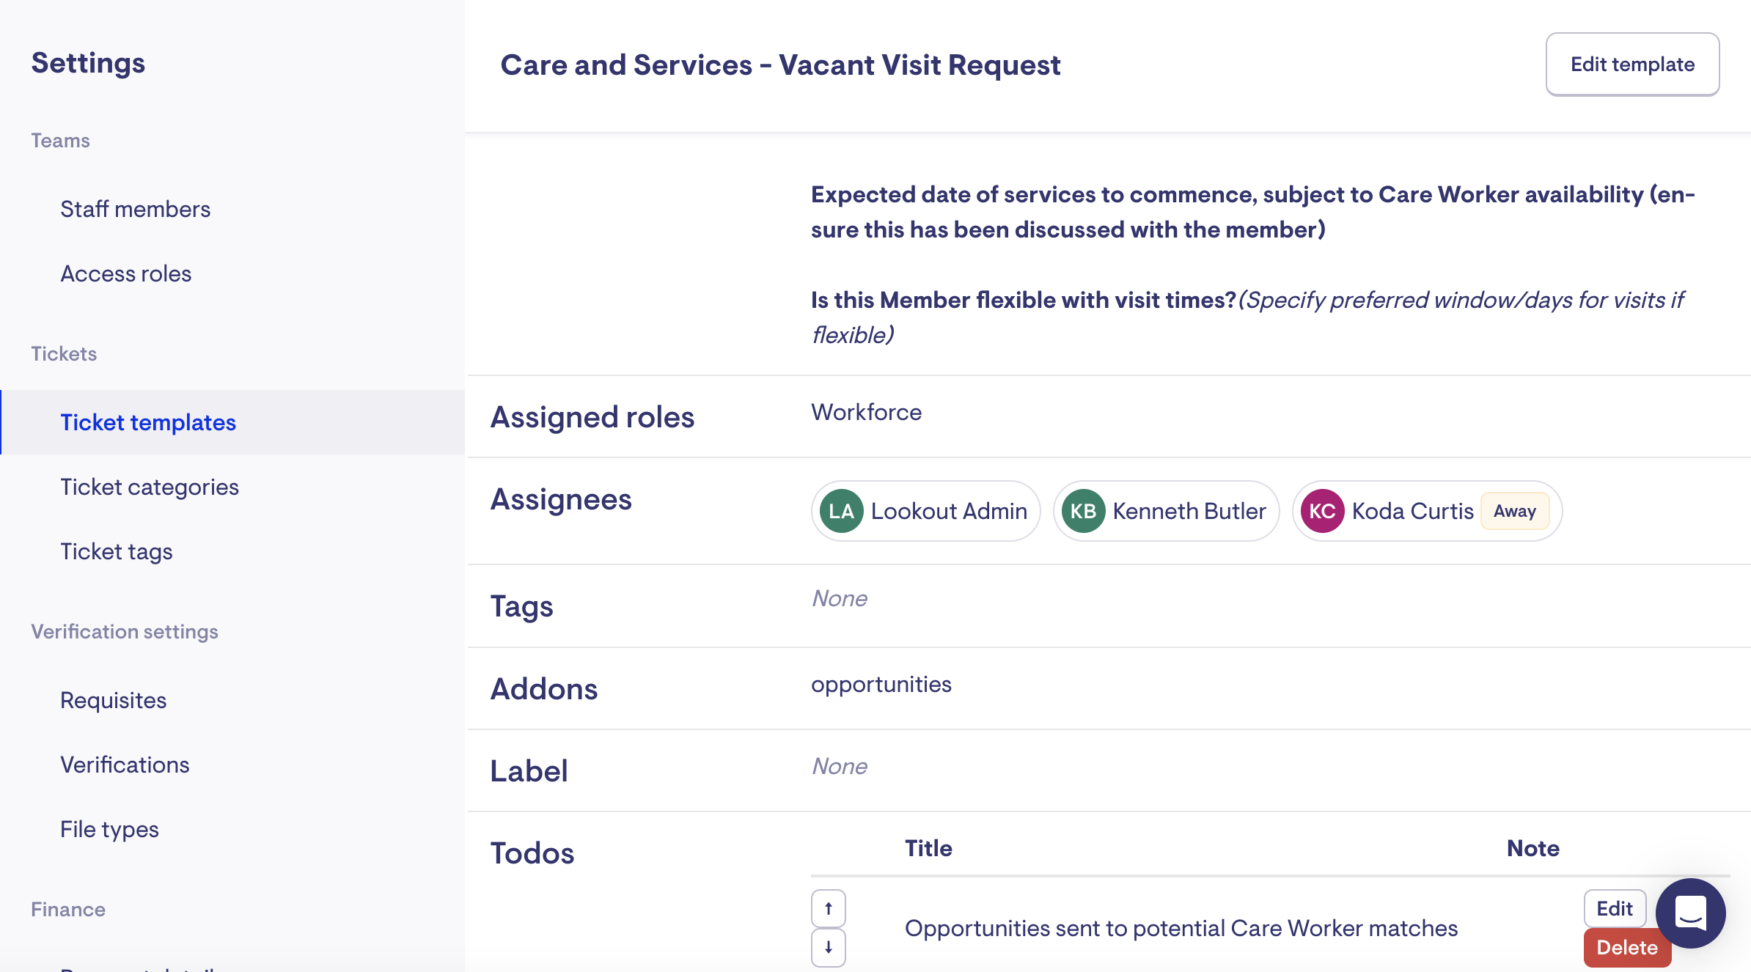Navigate to Ticket tags
The width and height of the screenshot is (1751, 972).
pos(117,551)
